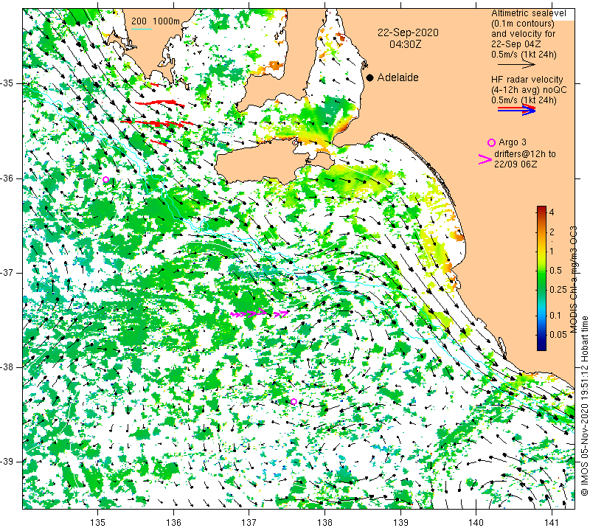The width and height of the screenshot is (590, 531).
Task: Click the latitude axis label -36
Action: click(7, 178)
